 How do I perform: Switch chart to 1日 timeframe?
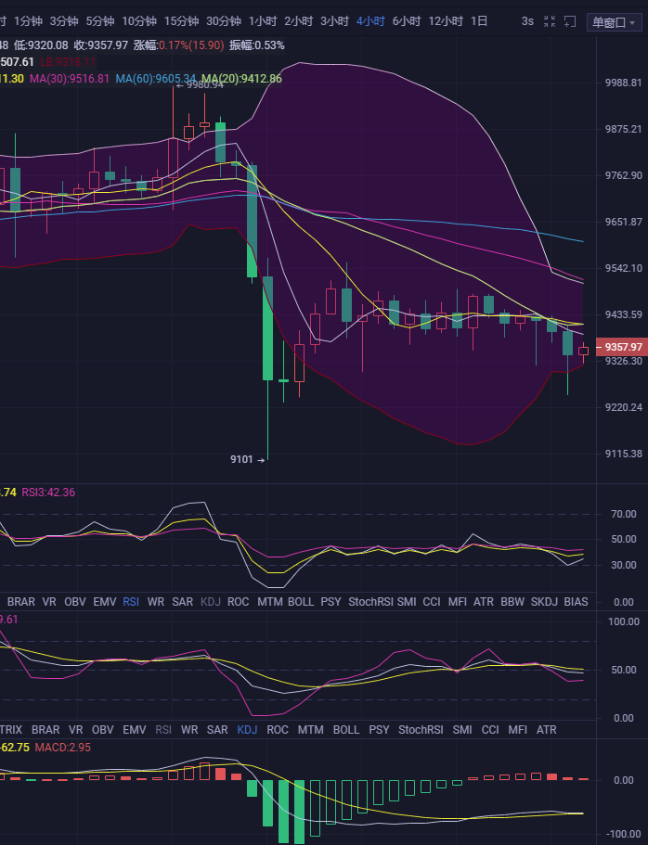tap(479, 20)
